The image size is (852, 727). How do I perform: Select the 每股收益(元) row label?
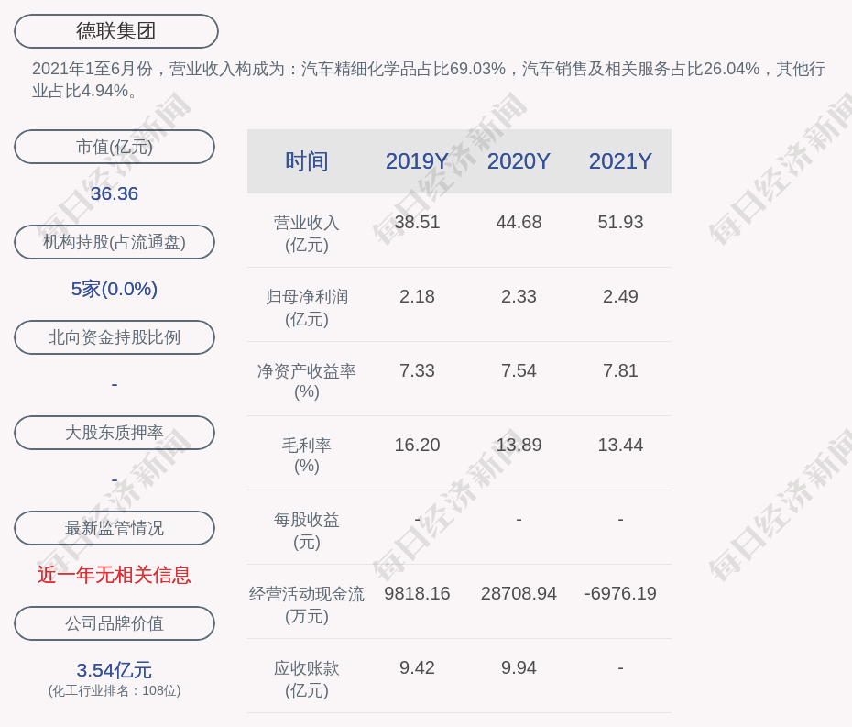click(x=307, y=531)
